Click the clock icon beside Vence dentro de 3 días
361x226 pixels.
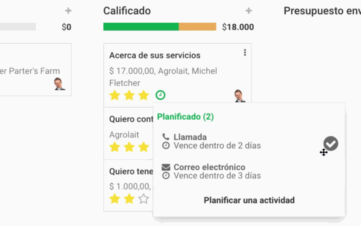point(166,176)
